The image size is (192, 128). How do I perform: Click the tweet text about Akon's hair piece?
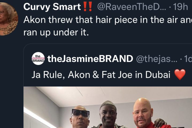[x=108, y=26]
